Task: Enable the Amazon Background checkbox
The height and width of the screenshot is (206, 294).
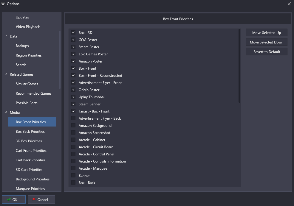Action: pyautogui.click(x=73, y=125)
